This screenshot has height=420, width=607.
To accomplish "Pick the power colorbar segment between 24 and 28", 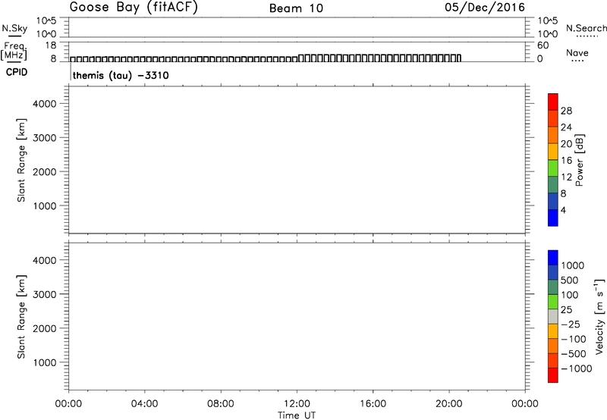I will pos(553,118).
